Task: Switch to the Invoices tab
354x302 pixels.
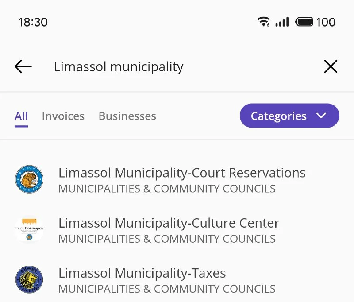Action: (63, 116)
